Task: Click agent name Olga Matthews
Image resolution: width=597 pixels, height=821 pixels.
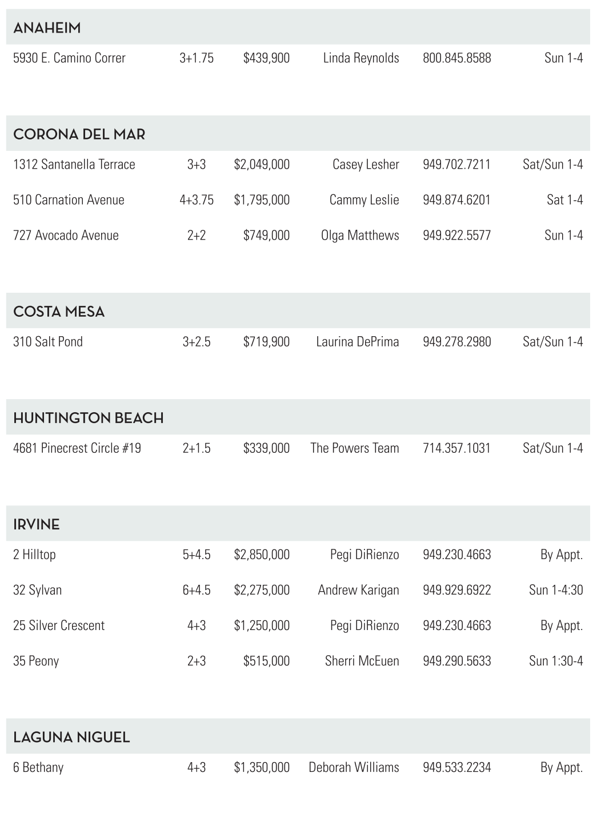Action: (x=360, y=236)
